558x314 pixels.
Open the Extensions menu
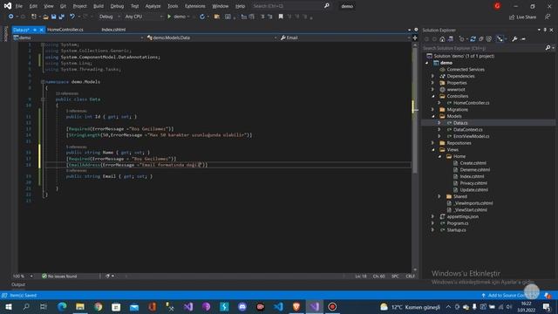(195, 6)
